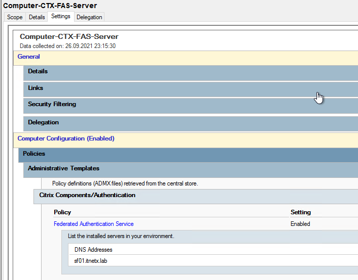Screen dimensions: 358x280
Task: Expand the Links section bar
Action: tap(191, 89)
